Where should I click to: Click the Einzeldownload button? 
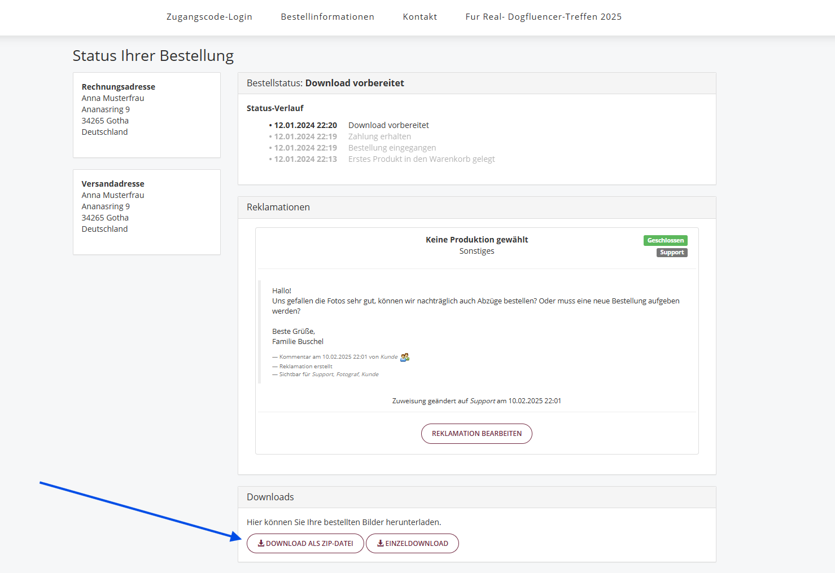tap(412, 544)
